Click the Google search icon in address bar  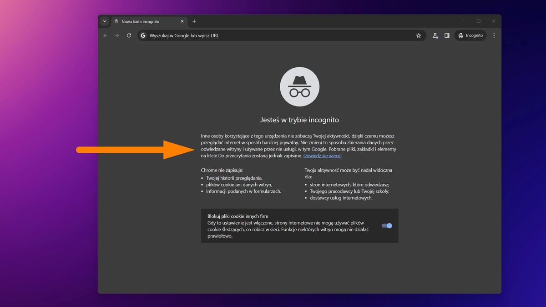142,35
